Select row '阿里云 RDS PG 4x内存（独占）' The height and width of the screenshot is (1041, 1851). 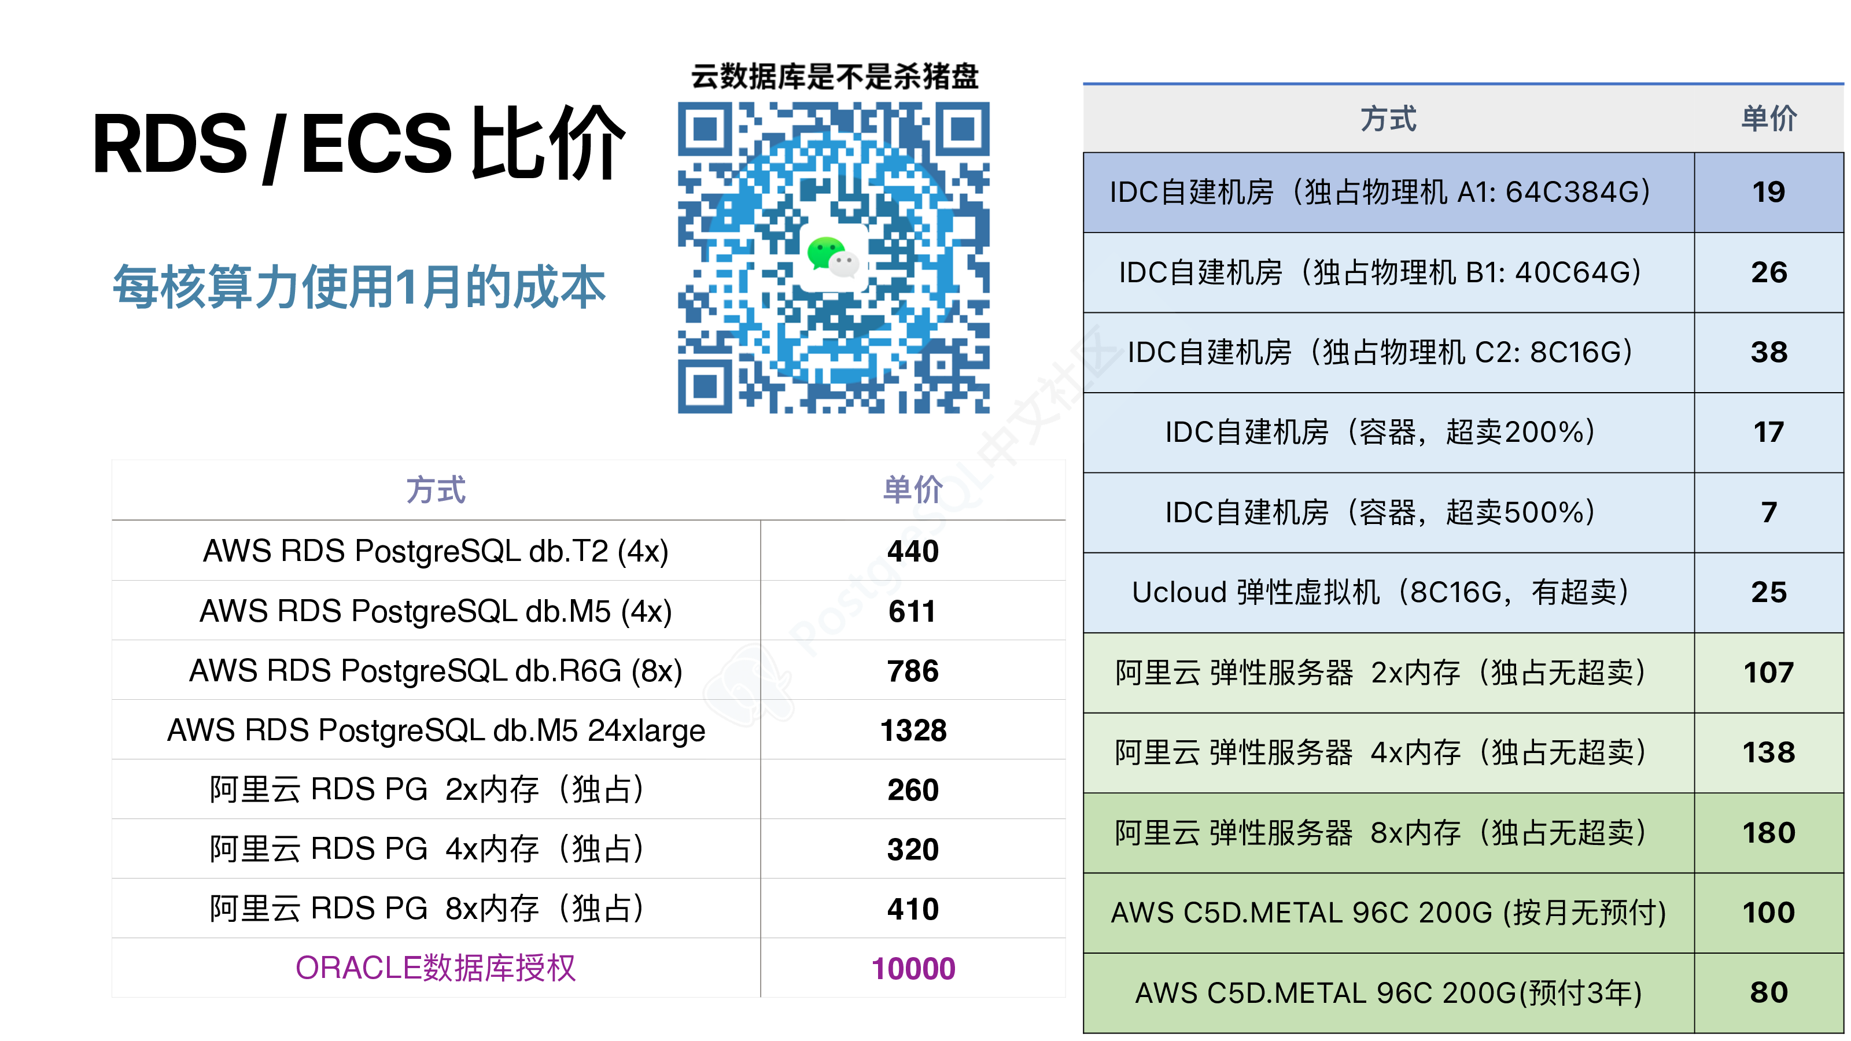[x=588, y=849]
